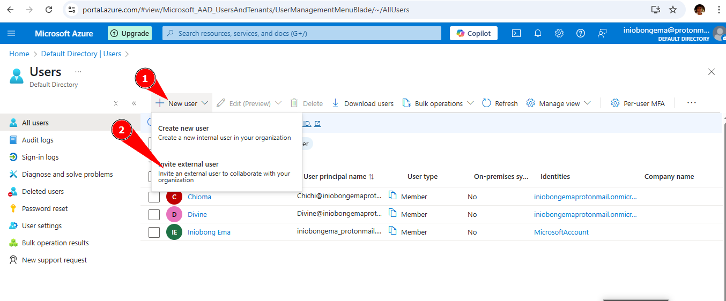Click the Upgrade button
This screenshot has height=301, width=726.
click(x=130, y=33)
